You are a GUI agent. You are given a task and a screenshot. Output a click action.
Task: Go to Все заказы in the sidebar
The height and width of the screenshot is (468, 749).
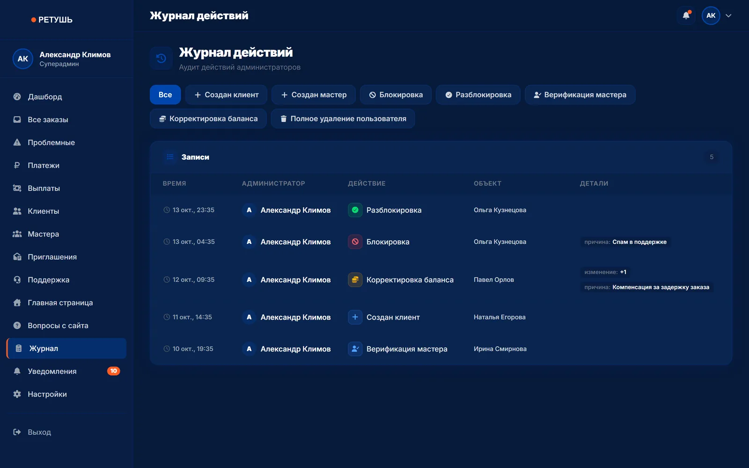click(66, 120)
